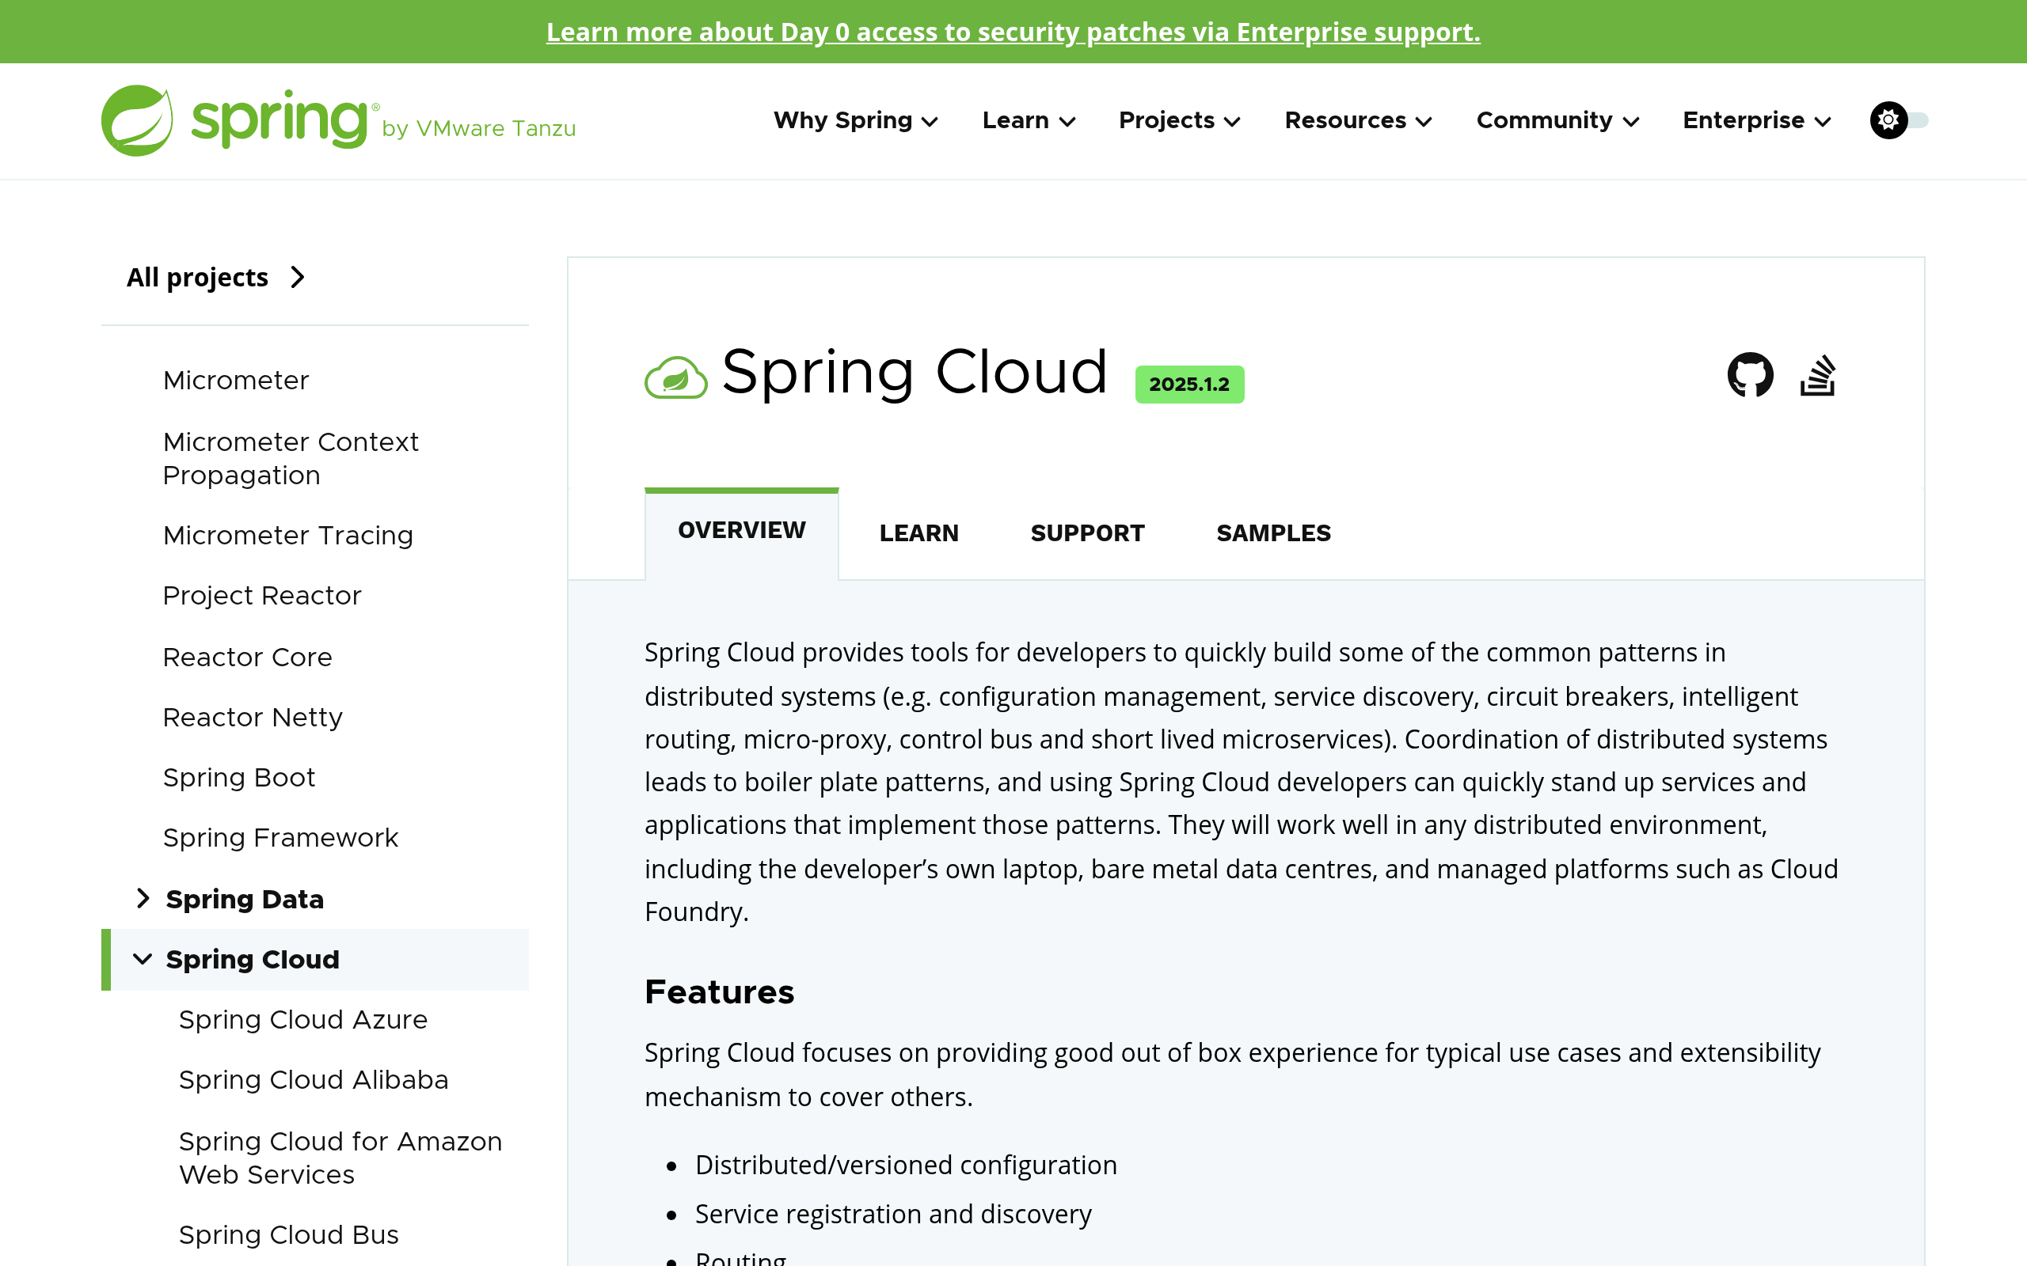Image resolution: width=2027 pixels, height=1266 pixels.
Task: Expand the Community dropdown menu
Action: tap(1557, 120)
